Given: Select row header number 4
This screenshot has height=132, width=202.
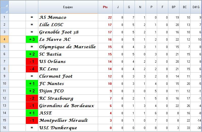Looking at the screenshot, I should pyautogui.click(x=4, y=39).
